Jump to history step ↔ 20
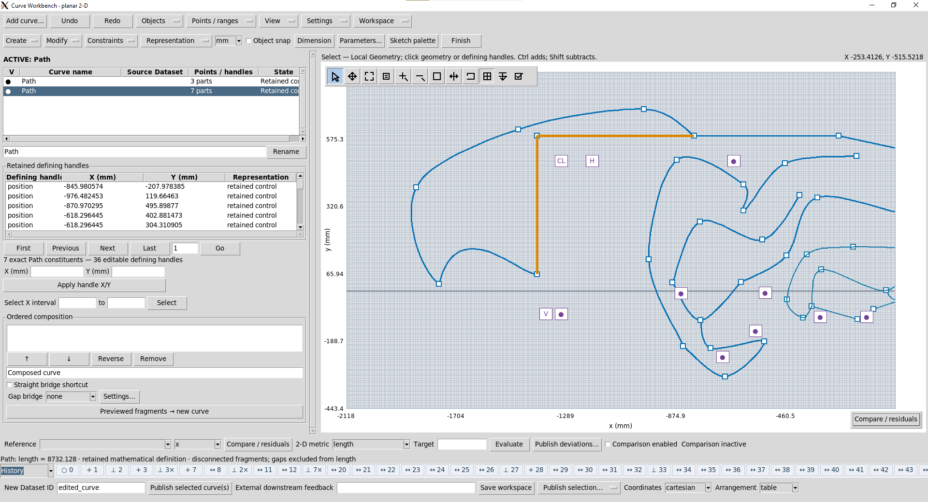928x502 pixels. pyautogui.click(x=339, y=470)
